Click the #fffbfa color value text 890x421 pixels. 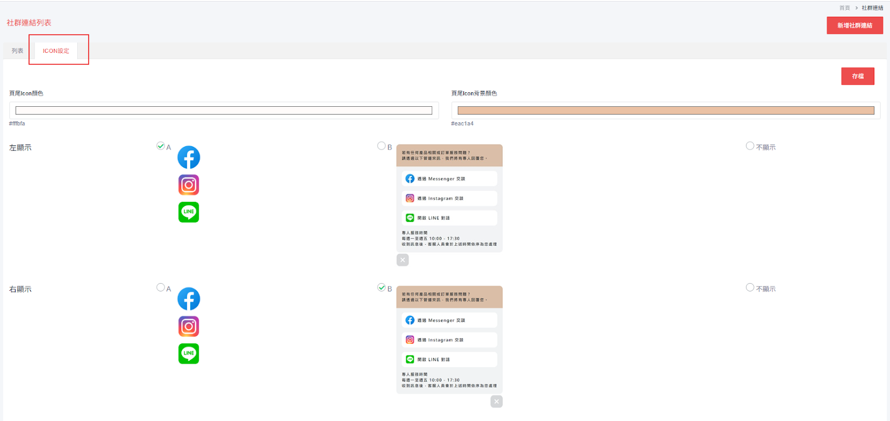coord(17,123)
